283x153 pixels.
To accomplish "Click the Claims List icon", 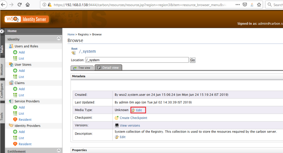I will click(x=15, y=95).
